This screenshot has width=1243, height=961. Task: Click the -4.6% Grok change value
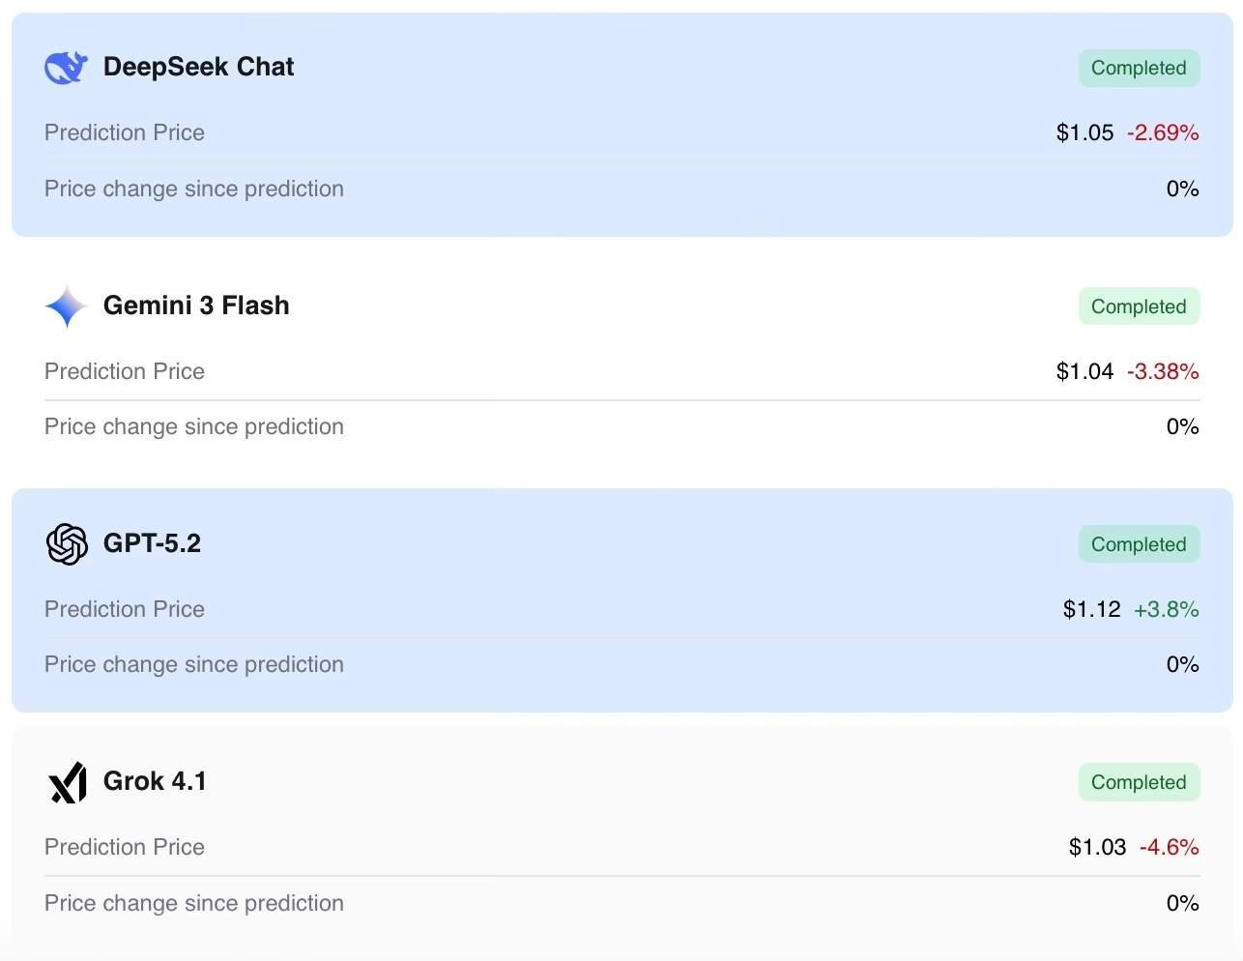[x=1169, y=847]
